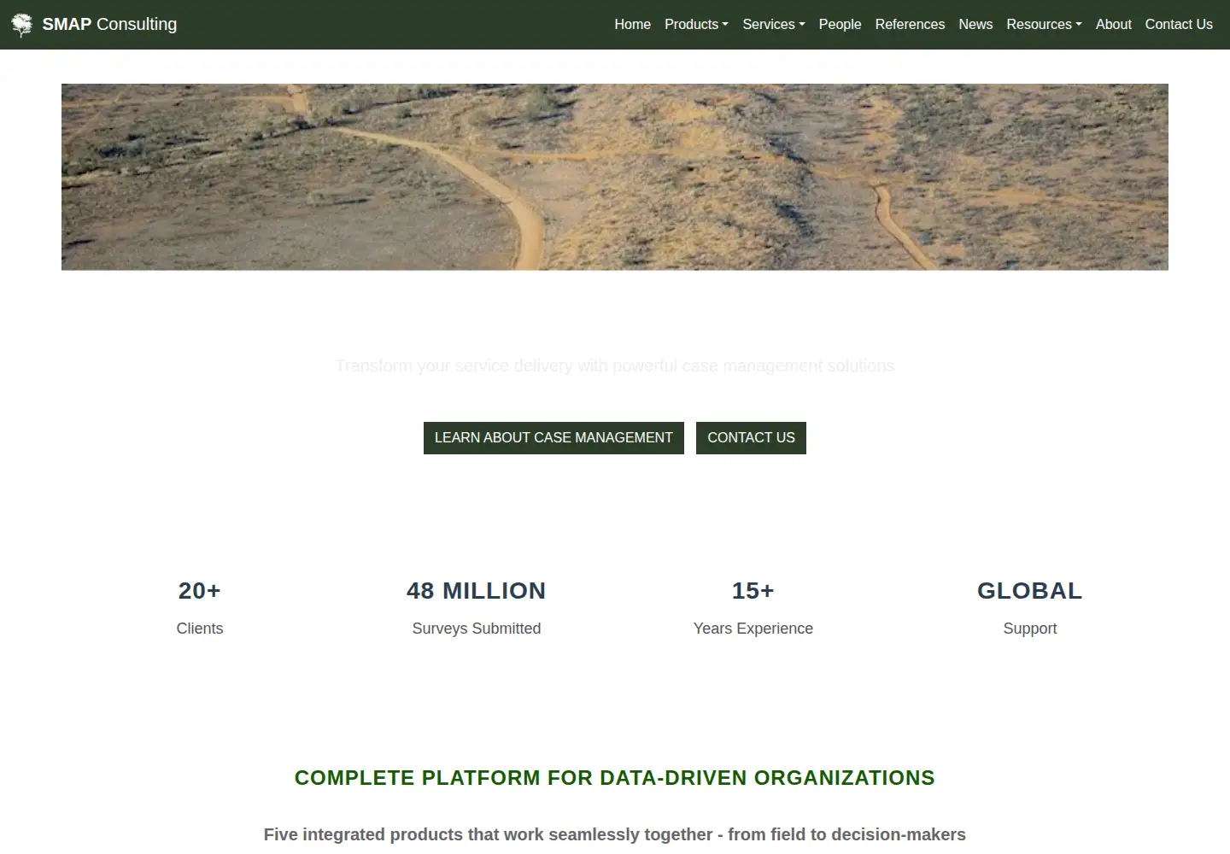Screen dimensions: 1230x854
Task: Click the Learn About Case Management button
Action: 553,438
